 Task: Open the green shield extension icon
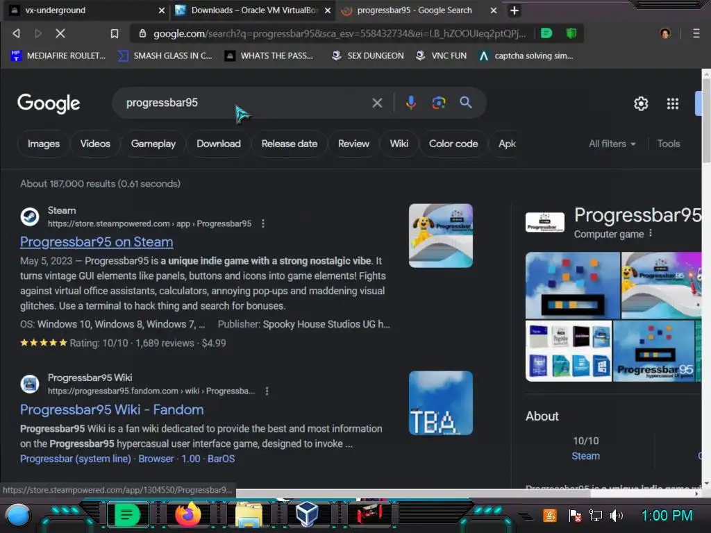571,33
